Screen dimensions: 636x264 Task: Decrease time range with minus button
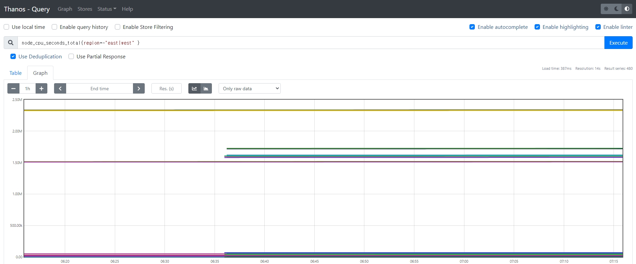(13, 89)
